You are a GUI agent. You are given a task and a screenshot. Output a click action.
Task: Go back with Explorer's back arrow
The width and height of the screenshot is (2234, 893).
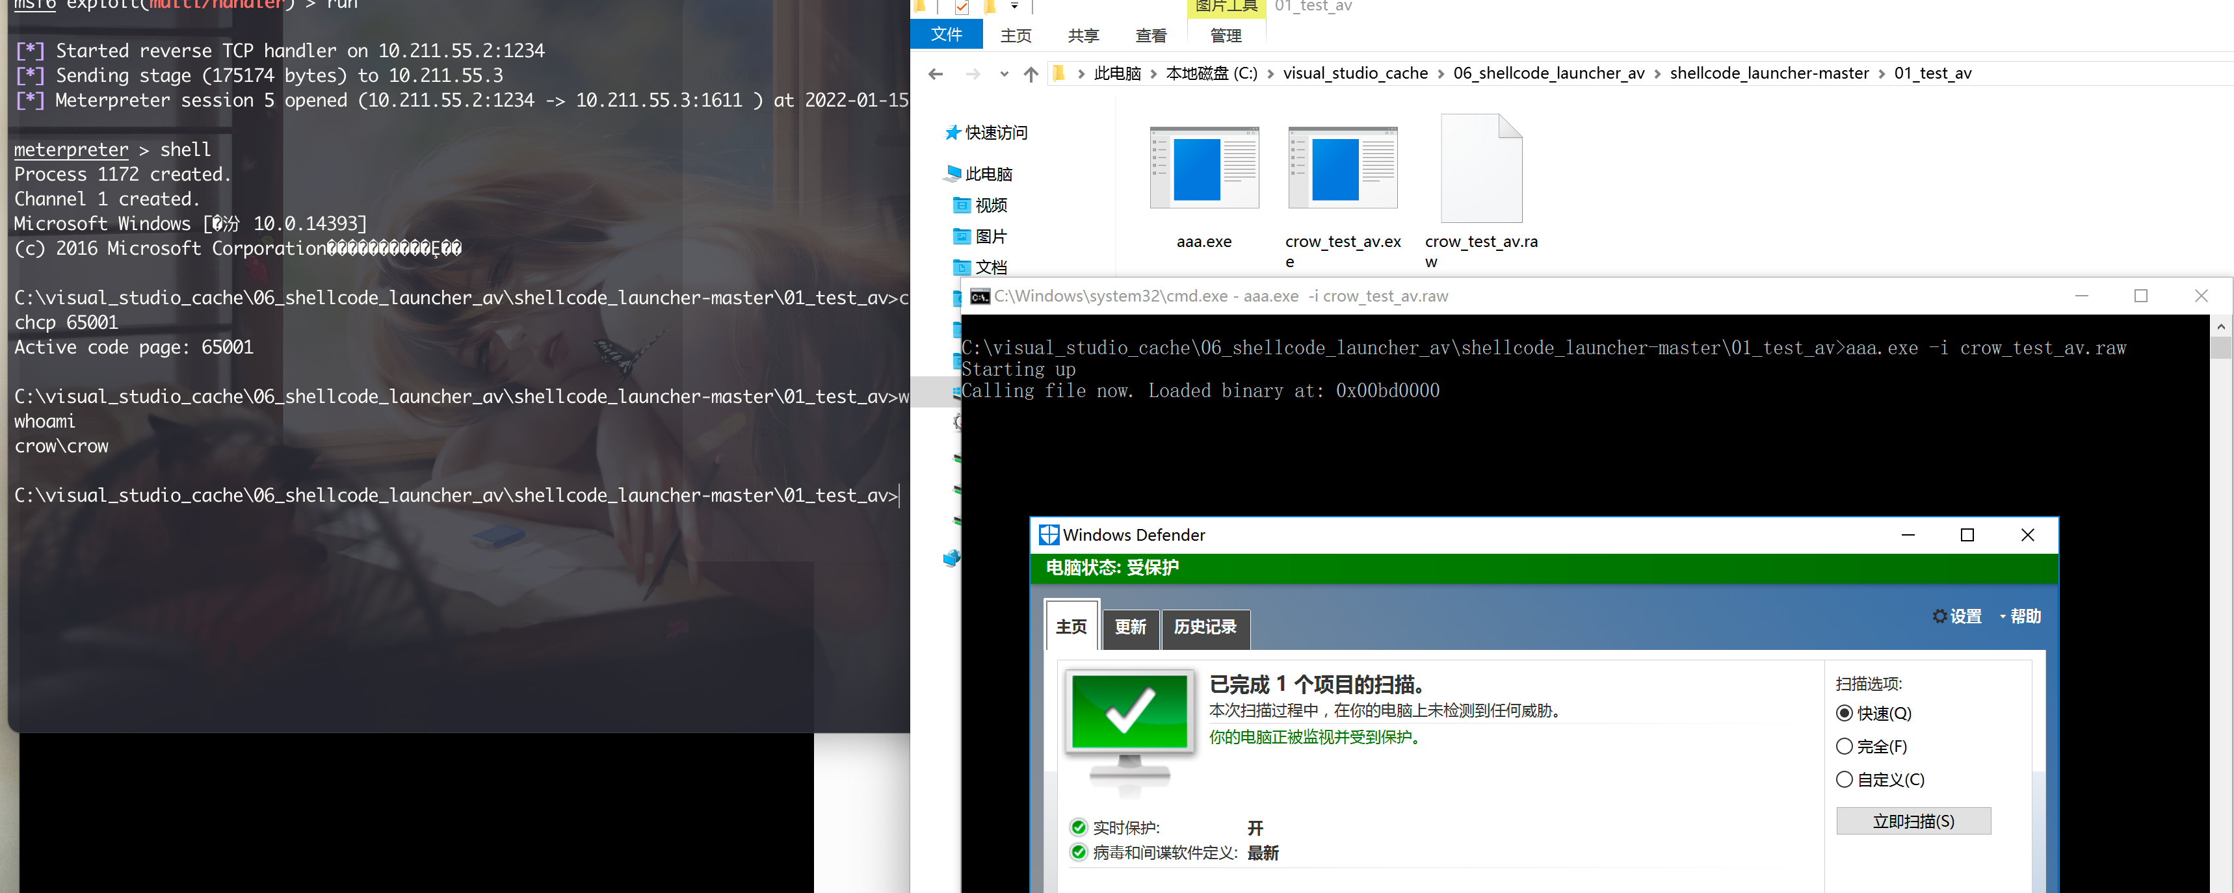tap(935, 73)
